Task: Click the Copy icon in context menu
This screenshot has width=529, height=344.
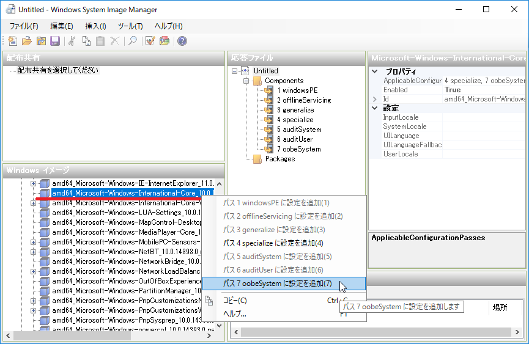Action: pyautogui.click(x=209, y=301)
